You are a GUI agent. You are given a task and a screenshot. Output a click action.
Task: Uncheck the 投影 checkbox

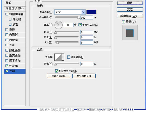(7, 71)
